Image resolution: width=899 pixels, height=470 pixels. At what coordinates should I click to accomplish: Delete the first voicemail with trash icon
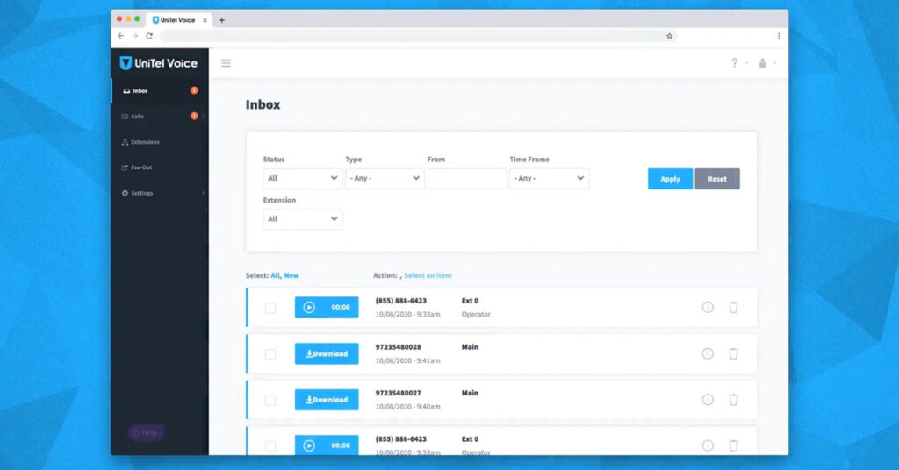733,308
